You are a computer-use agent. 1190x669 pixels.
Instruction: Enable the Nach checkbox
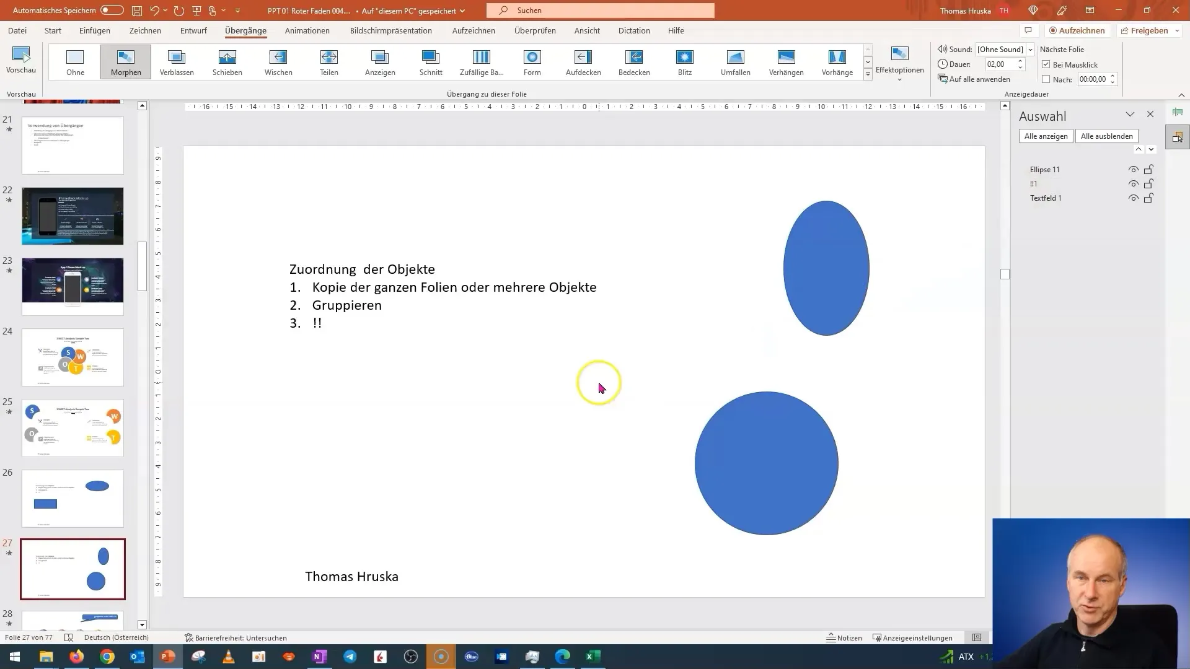coord(1046,79)
